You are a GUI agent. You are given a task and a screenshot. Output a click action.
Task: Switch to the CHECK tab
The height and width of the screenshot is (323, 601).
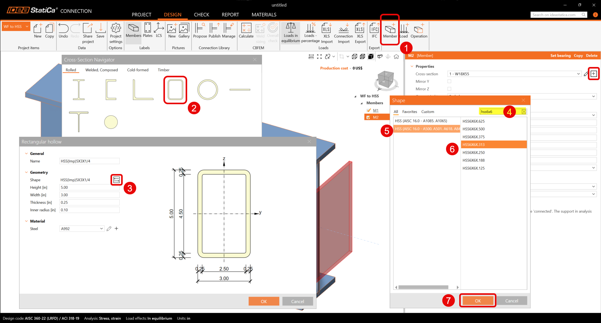coord(201,15)
